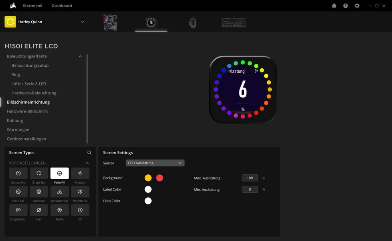Click the Beleuchtungseffekte heading
The width and height of the screenshot is (392, 241).
[x=27, y=56]
